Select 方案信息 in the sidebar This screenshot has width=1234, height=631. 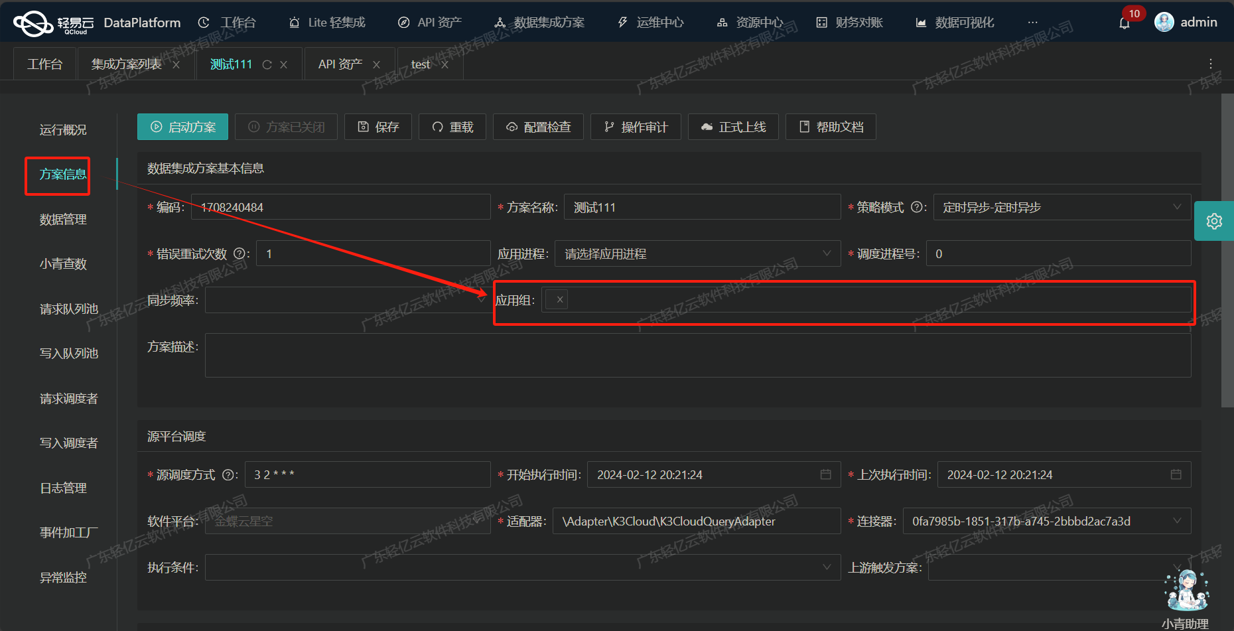point(63,174)
